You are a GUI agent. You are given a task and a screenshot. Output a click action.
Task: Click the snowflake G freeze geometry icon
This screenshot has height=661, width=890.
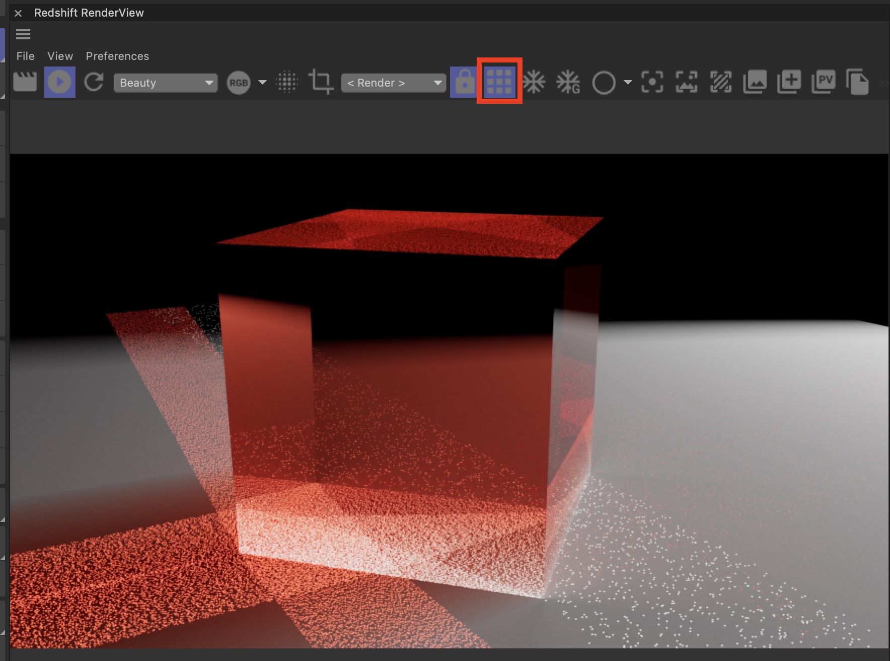[x=568, y=82]
